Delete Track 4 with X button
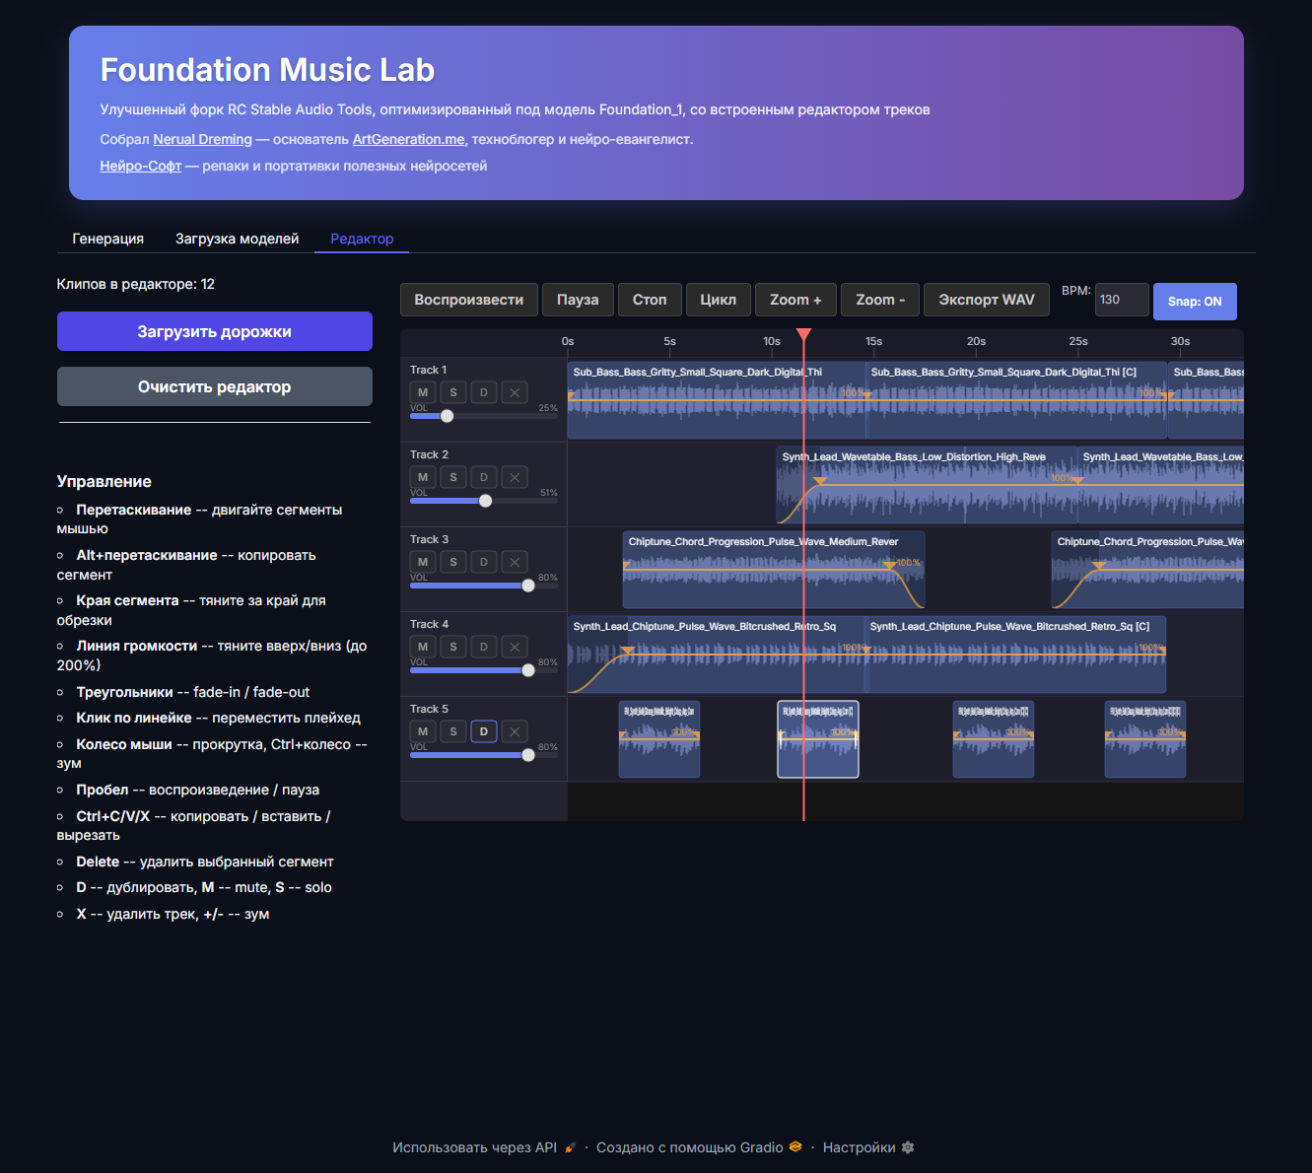This screenshot has width=1312, height=1173. coord(515,647)
